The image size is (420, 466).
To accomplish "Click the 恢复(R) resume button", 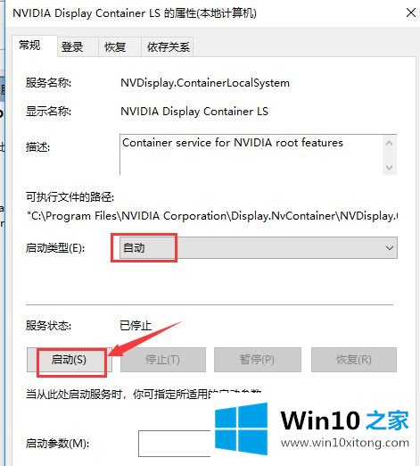I will (354, 360).
